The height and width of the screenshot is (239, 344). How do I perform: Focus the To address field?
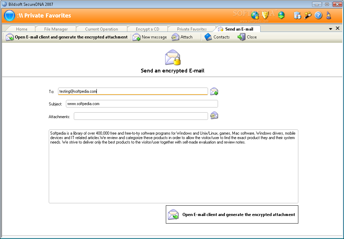pyautogui.click(x=133, y=91)
